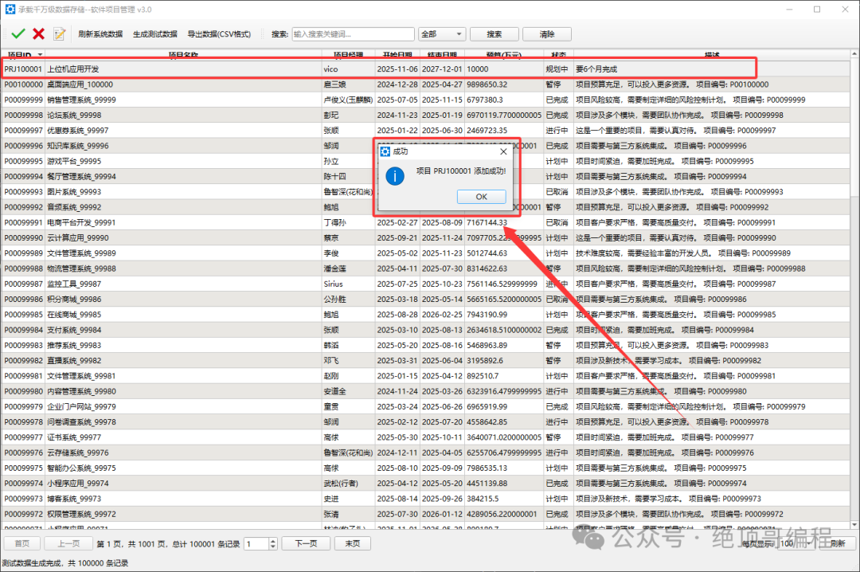Close the 成功 dialog with X
Viewport: 860px width, 572px height.
[503, 151]
